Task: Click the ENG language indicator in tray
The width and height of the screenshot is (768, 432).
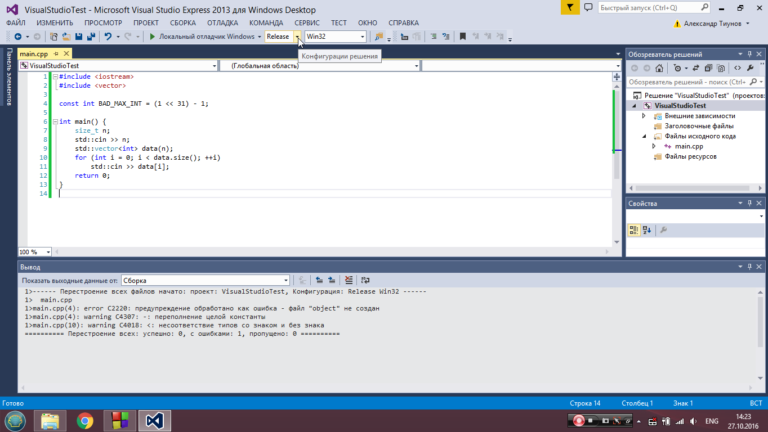Action: tap(712, 421)
